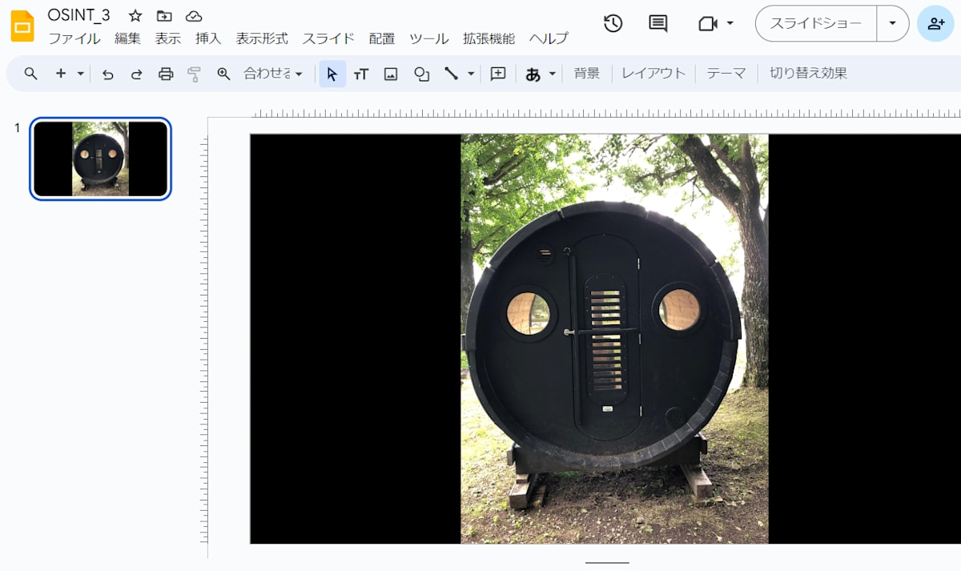Click the zoom magnifier tool
The image size is (961, 571).
pyautogui.click(x=223, y=74)
